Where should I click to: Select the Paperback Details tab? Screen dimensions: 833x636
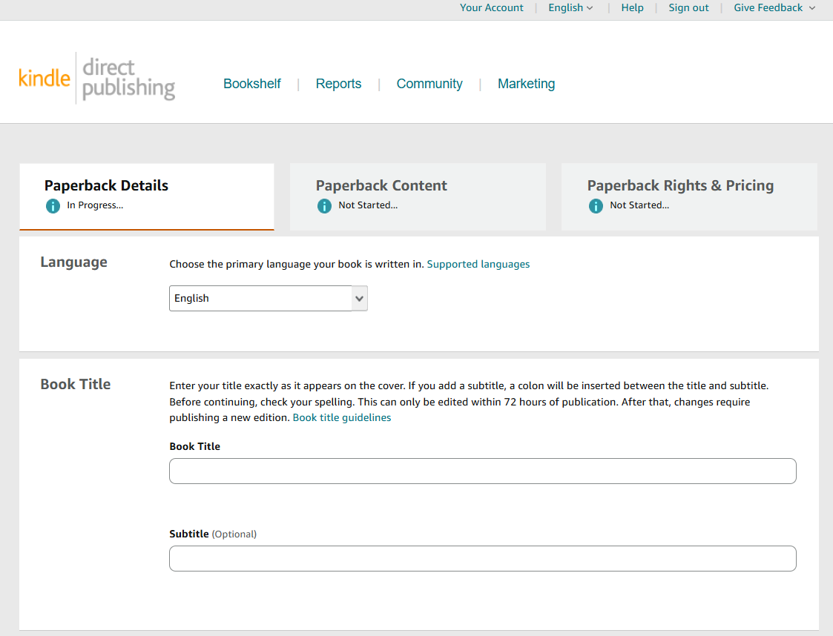147,196
